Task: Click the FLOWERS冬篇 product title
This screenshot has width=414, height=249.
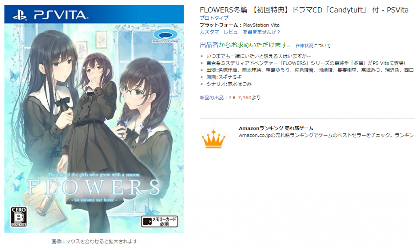Action: pyautogui.click(x=304, y=10)
